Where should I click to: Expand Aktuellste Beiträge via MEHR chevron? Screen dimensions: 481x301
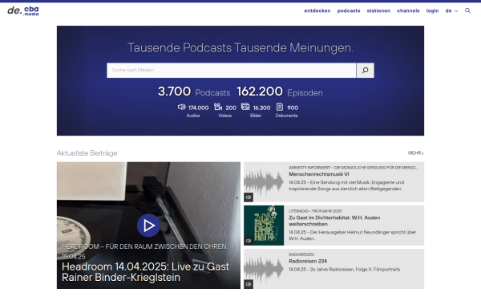[415, 153]
